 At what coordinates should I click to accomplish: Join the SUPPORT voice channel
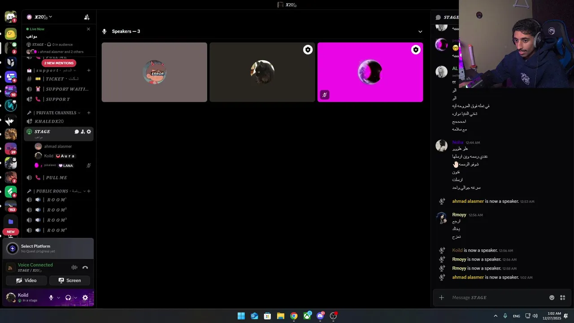[58, 99]
